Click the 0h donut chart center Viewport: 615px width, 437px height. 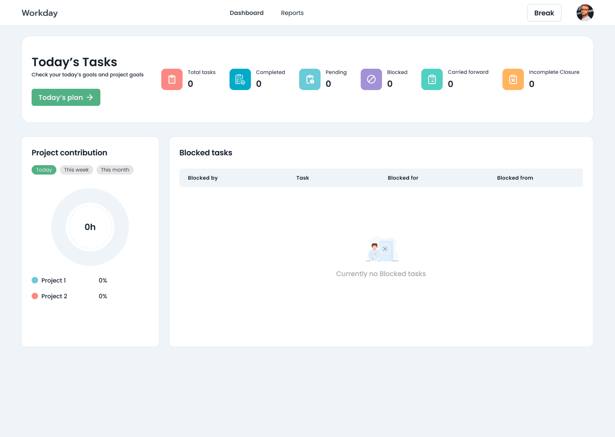[90, 227]
